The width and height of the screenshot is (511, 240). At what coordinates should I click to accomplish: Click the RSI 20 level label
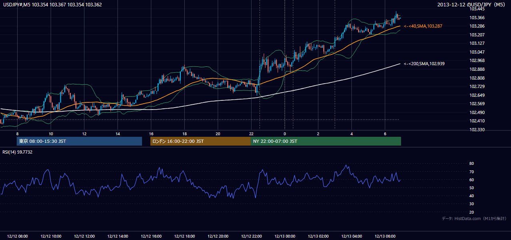click(472, 212)
